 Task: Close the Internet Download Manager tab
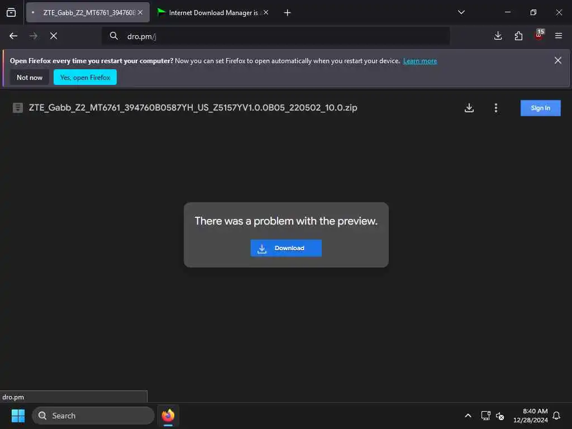pos(266,12)
